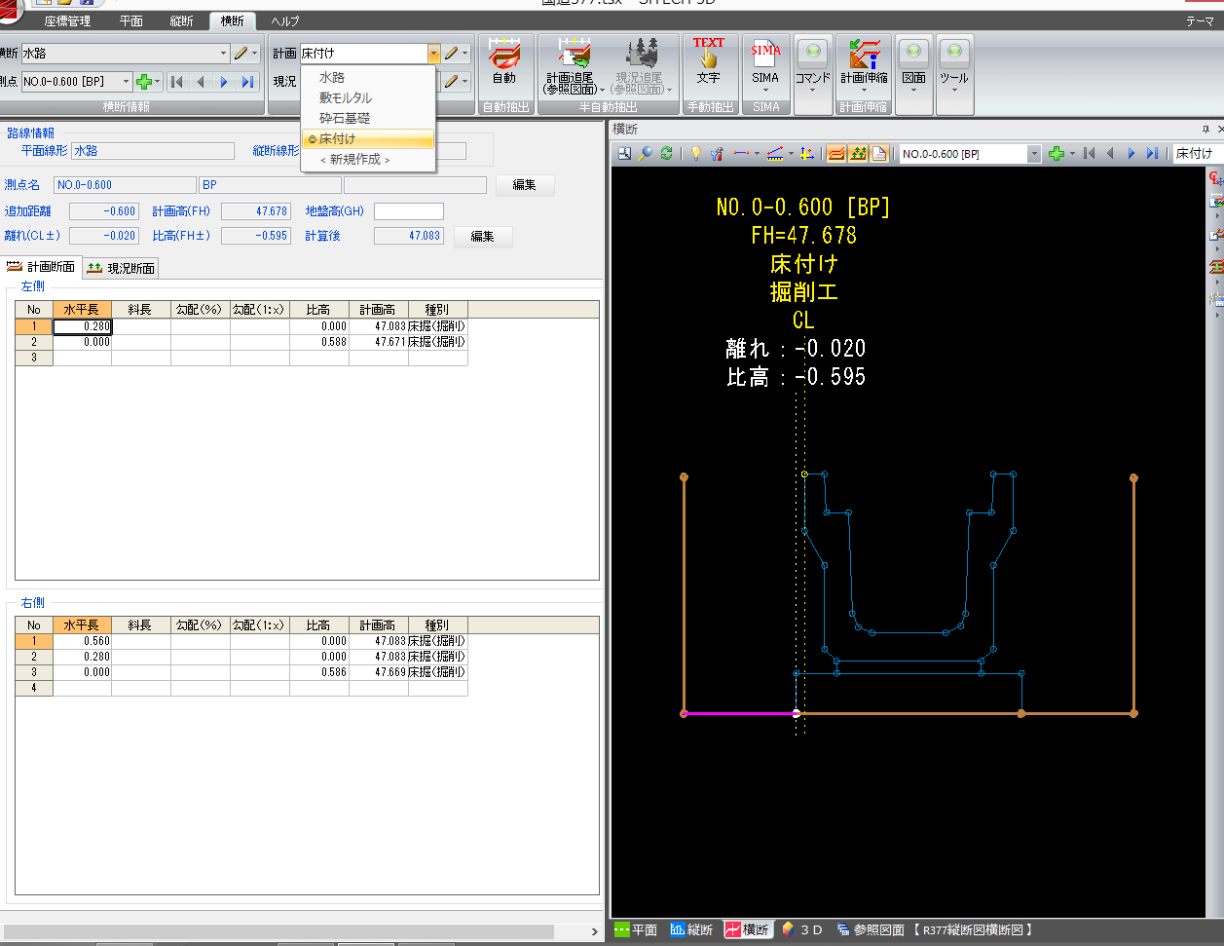Click the pencil icon beside the 計画 combo
This screenshot has height=946, width=1224.
(451, 54)
